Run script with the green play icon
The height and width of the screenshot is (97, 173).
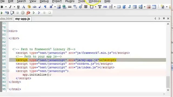(x=2, y=13)
